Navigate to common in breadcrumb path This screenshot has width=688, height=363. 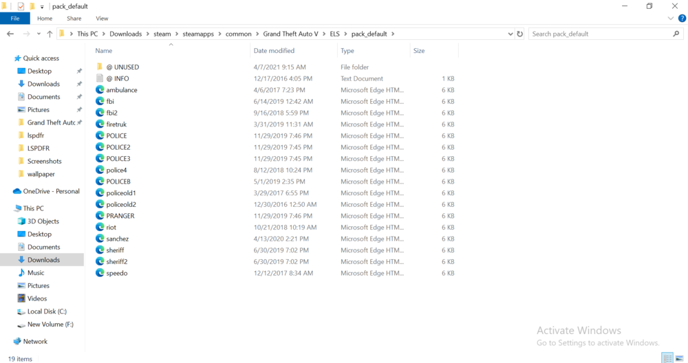(x=239, y=34)
